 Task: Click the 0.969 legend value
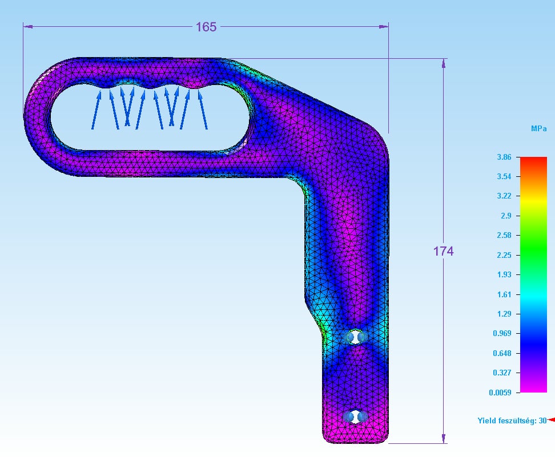[502, 333]
